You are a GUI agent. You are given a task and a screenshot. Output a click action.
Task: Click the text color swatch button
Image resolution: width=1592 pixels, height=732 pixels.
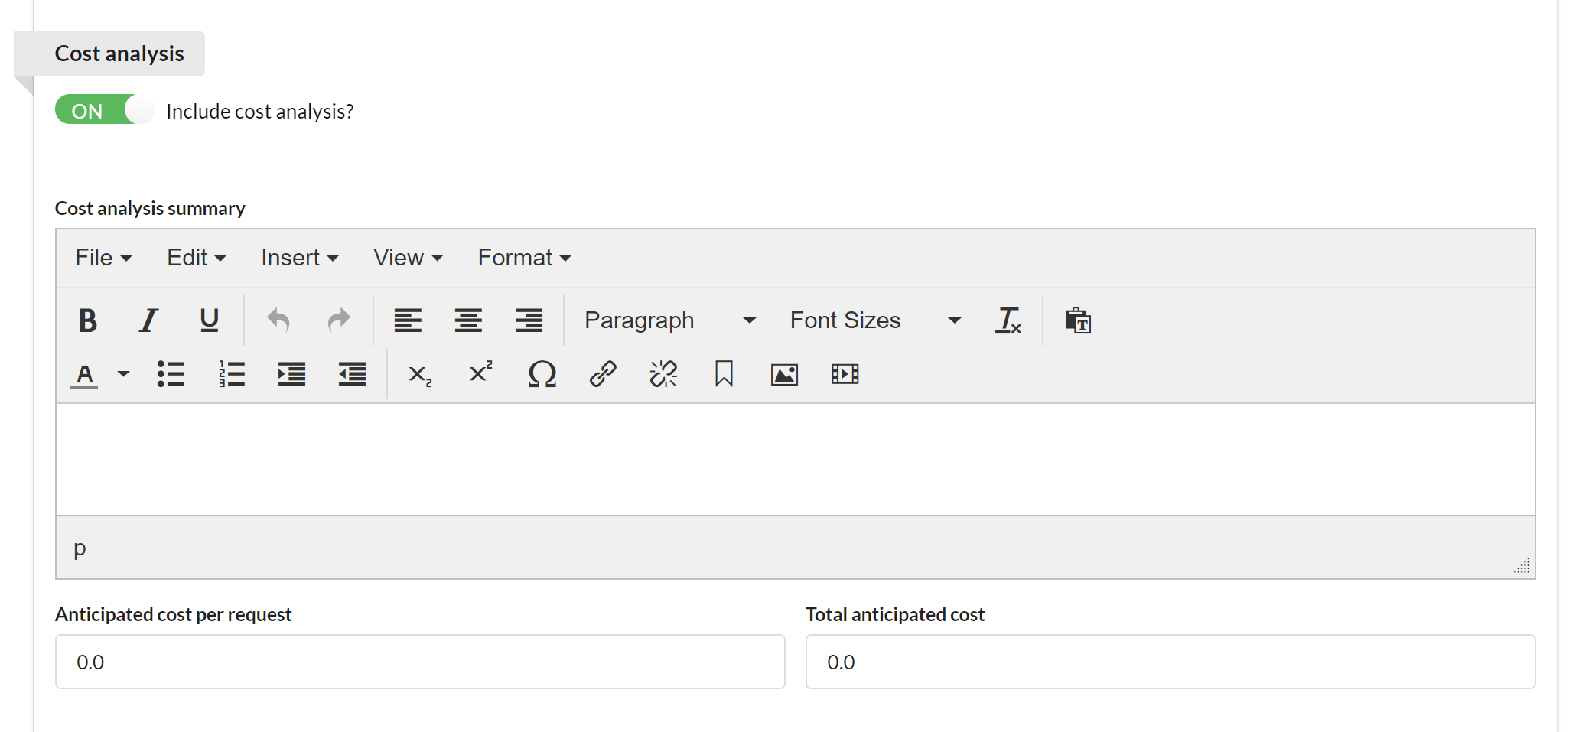[x=85, y=375]
